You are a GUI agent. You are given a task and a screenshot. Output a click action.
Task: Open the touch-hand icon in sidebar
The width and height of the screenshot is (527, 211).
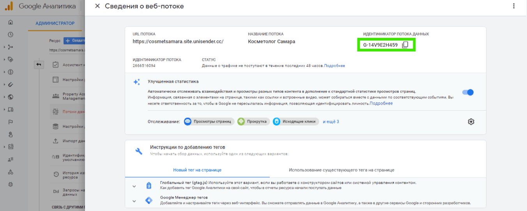point(11,135)
